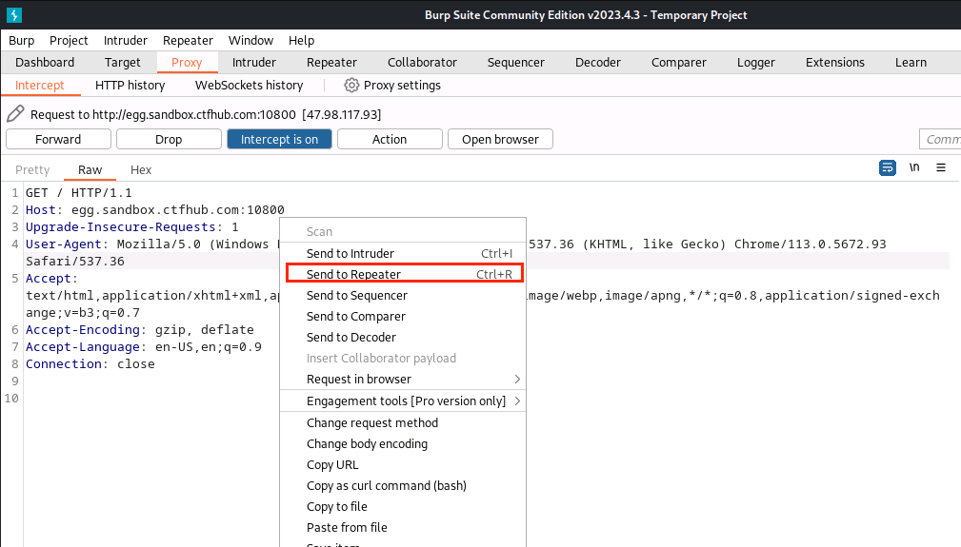
Task: Switch to the Dashboard tab
Action: [45, 63]
